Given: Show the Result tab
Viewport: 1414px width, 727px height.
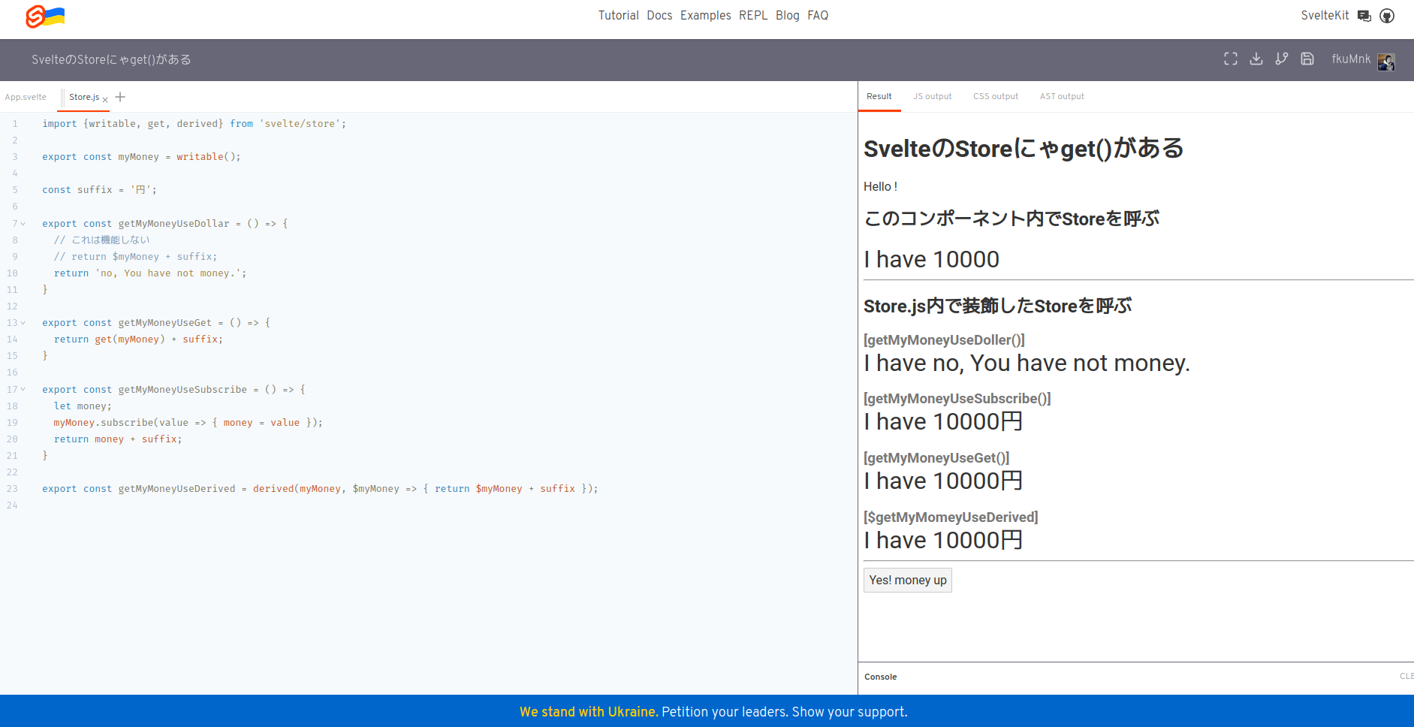Looking at the screenshot, I should [x=879, y=96].
